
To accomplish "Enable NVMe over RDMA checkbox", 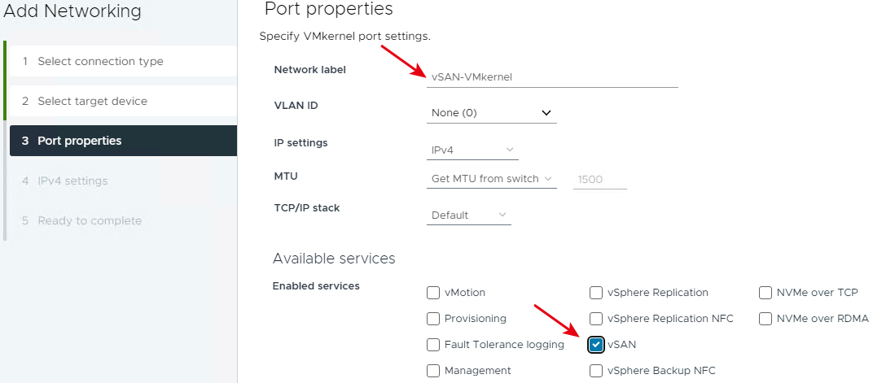I will click(766, 319).
